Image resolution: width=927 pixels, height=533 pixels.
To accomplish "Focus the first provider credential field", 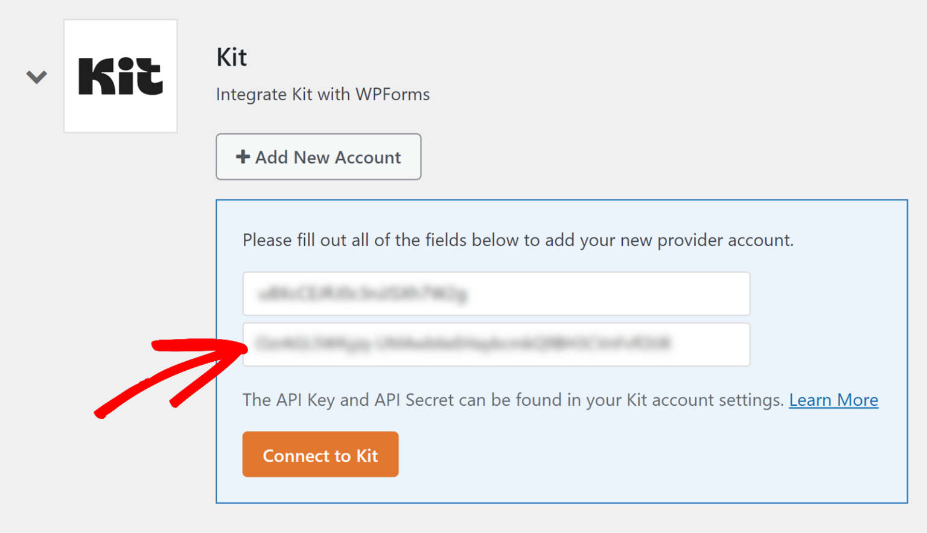I will coord(496,294).
